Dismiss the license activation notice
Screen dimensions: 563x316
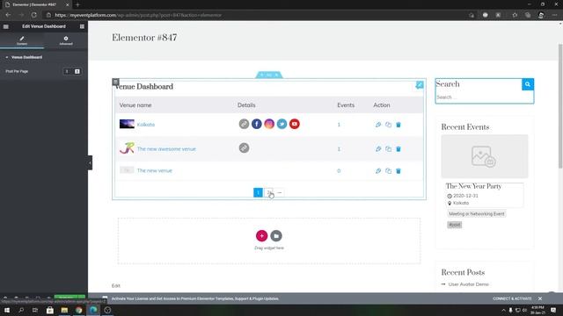click(x=540, y=298)
